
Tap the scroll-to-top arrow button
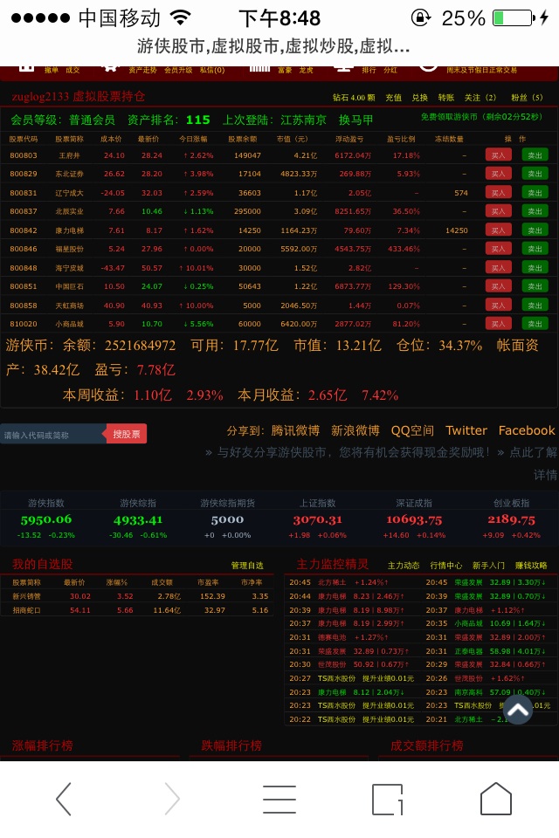[x=517, y=710]
